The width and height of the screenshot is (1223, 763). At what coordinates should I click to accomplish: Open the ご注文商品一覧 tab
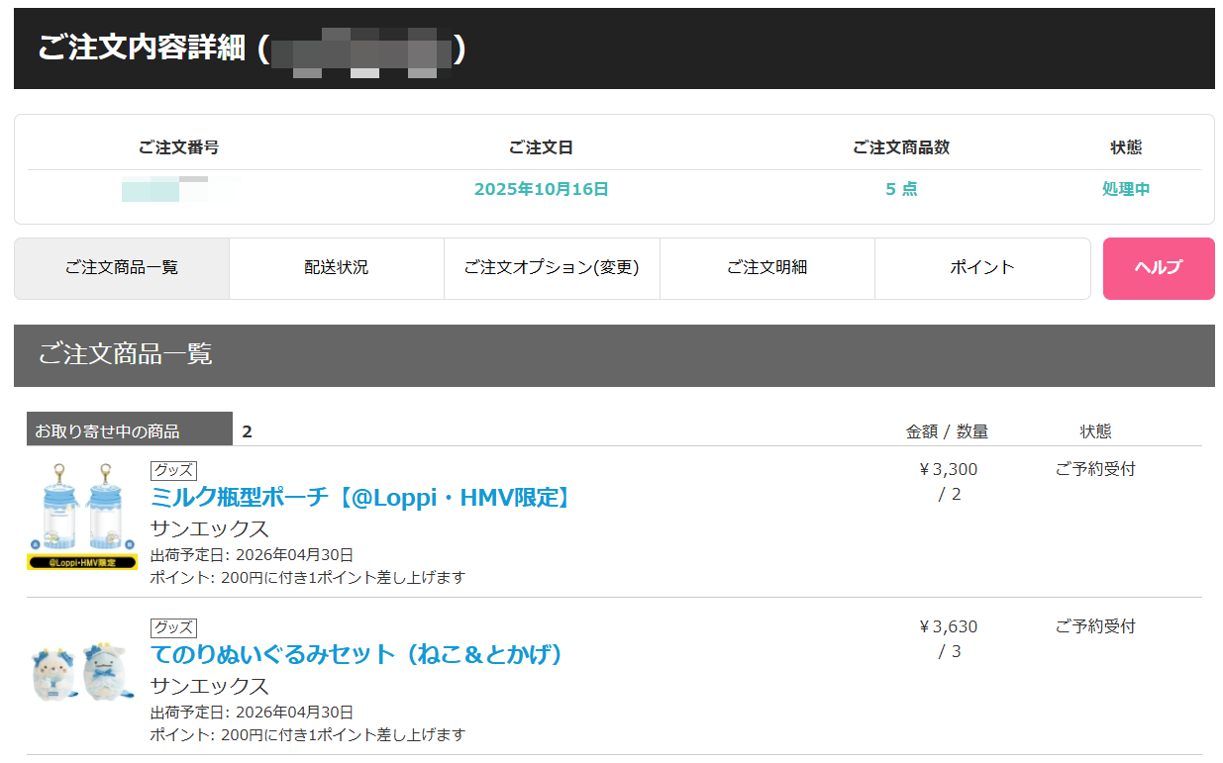point(122,268)
